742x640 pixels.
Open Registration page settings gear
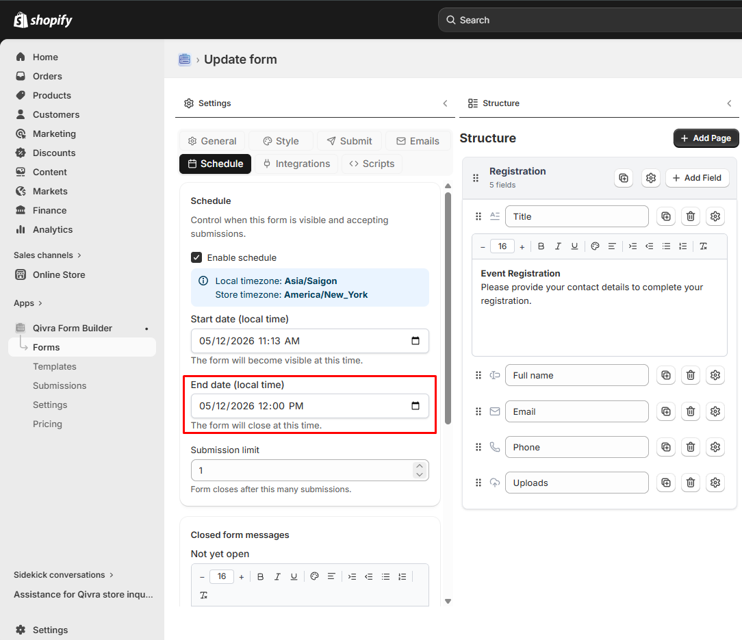(651, 178)
